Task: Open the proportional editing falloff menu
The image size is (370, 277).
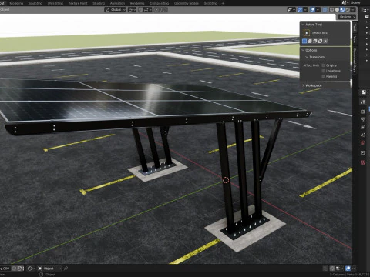Action: tap(163, 10)
